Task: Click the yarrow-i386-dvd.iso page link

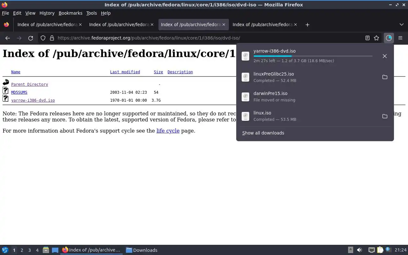Action: pyautogui.click(x=33, y=100)
